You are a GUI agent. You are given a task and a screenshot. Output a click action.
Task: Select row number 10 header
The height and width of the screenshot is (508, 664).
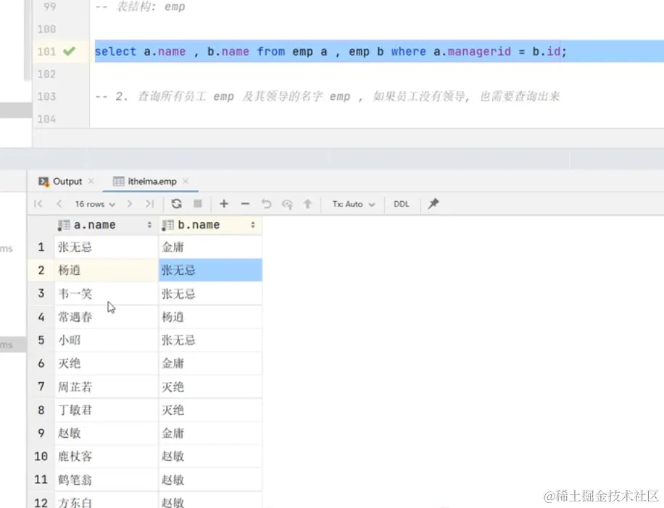[x=41, y=457]
